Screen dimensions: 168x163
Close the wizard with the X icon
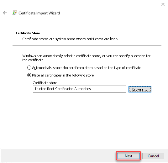click(x=163, y=4)
